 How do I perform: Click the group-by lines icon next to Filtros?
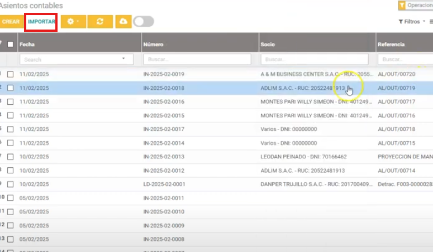click(x=431, y=22)
